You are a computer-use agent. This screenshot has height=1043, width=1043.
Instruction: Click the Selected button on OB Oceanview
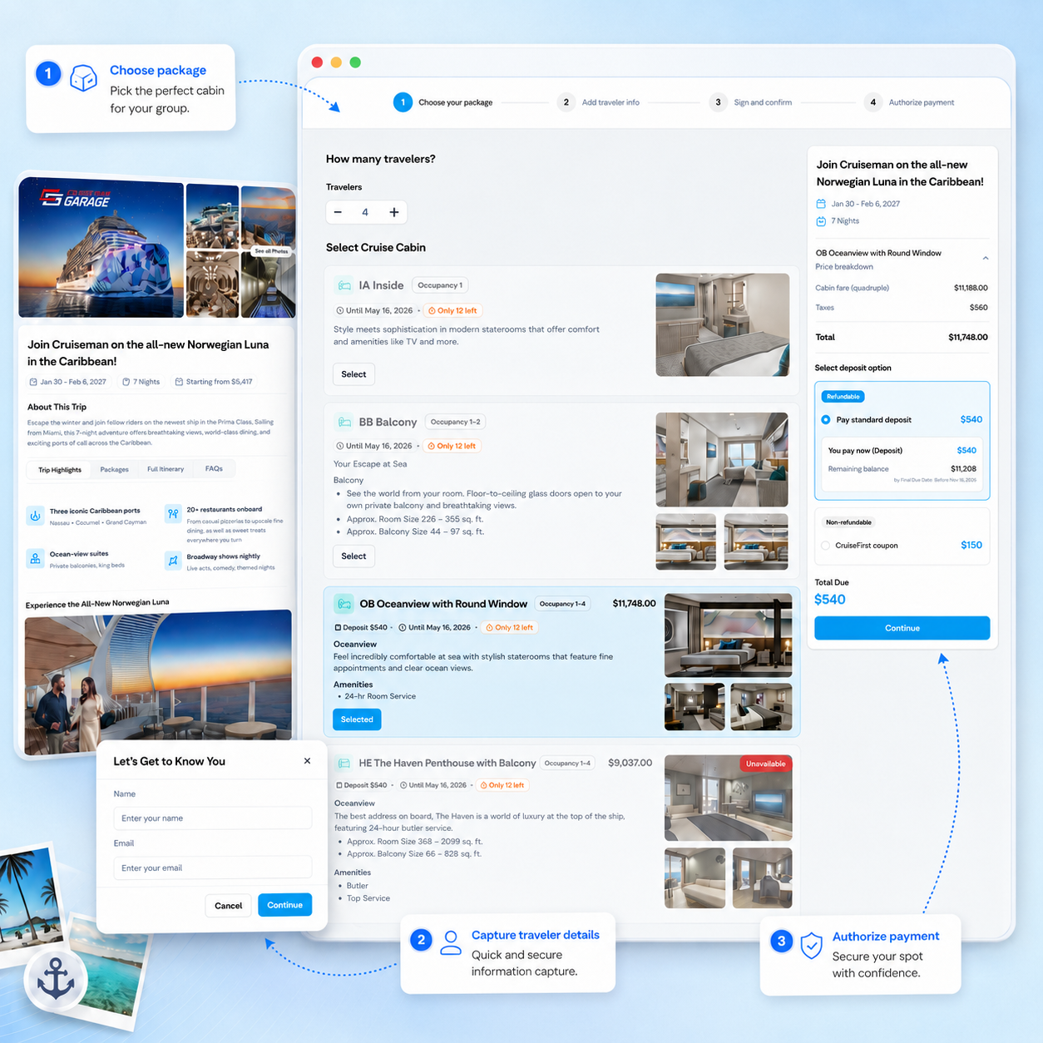(x=357, y=719)
